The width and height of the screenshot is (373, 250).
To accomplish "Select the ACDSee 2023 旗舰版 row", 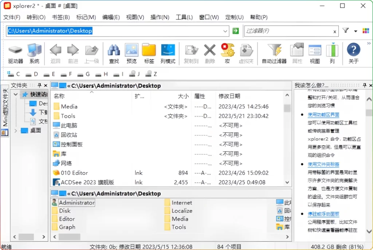I will tap(167, 182).
